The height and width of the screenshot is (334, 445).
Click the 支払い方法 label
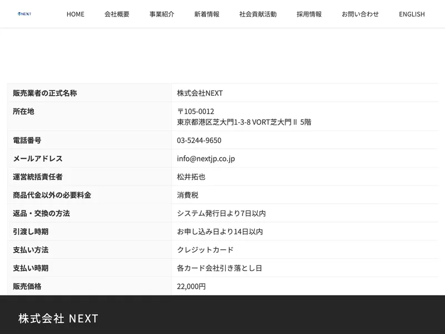[x=31, y=250]
